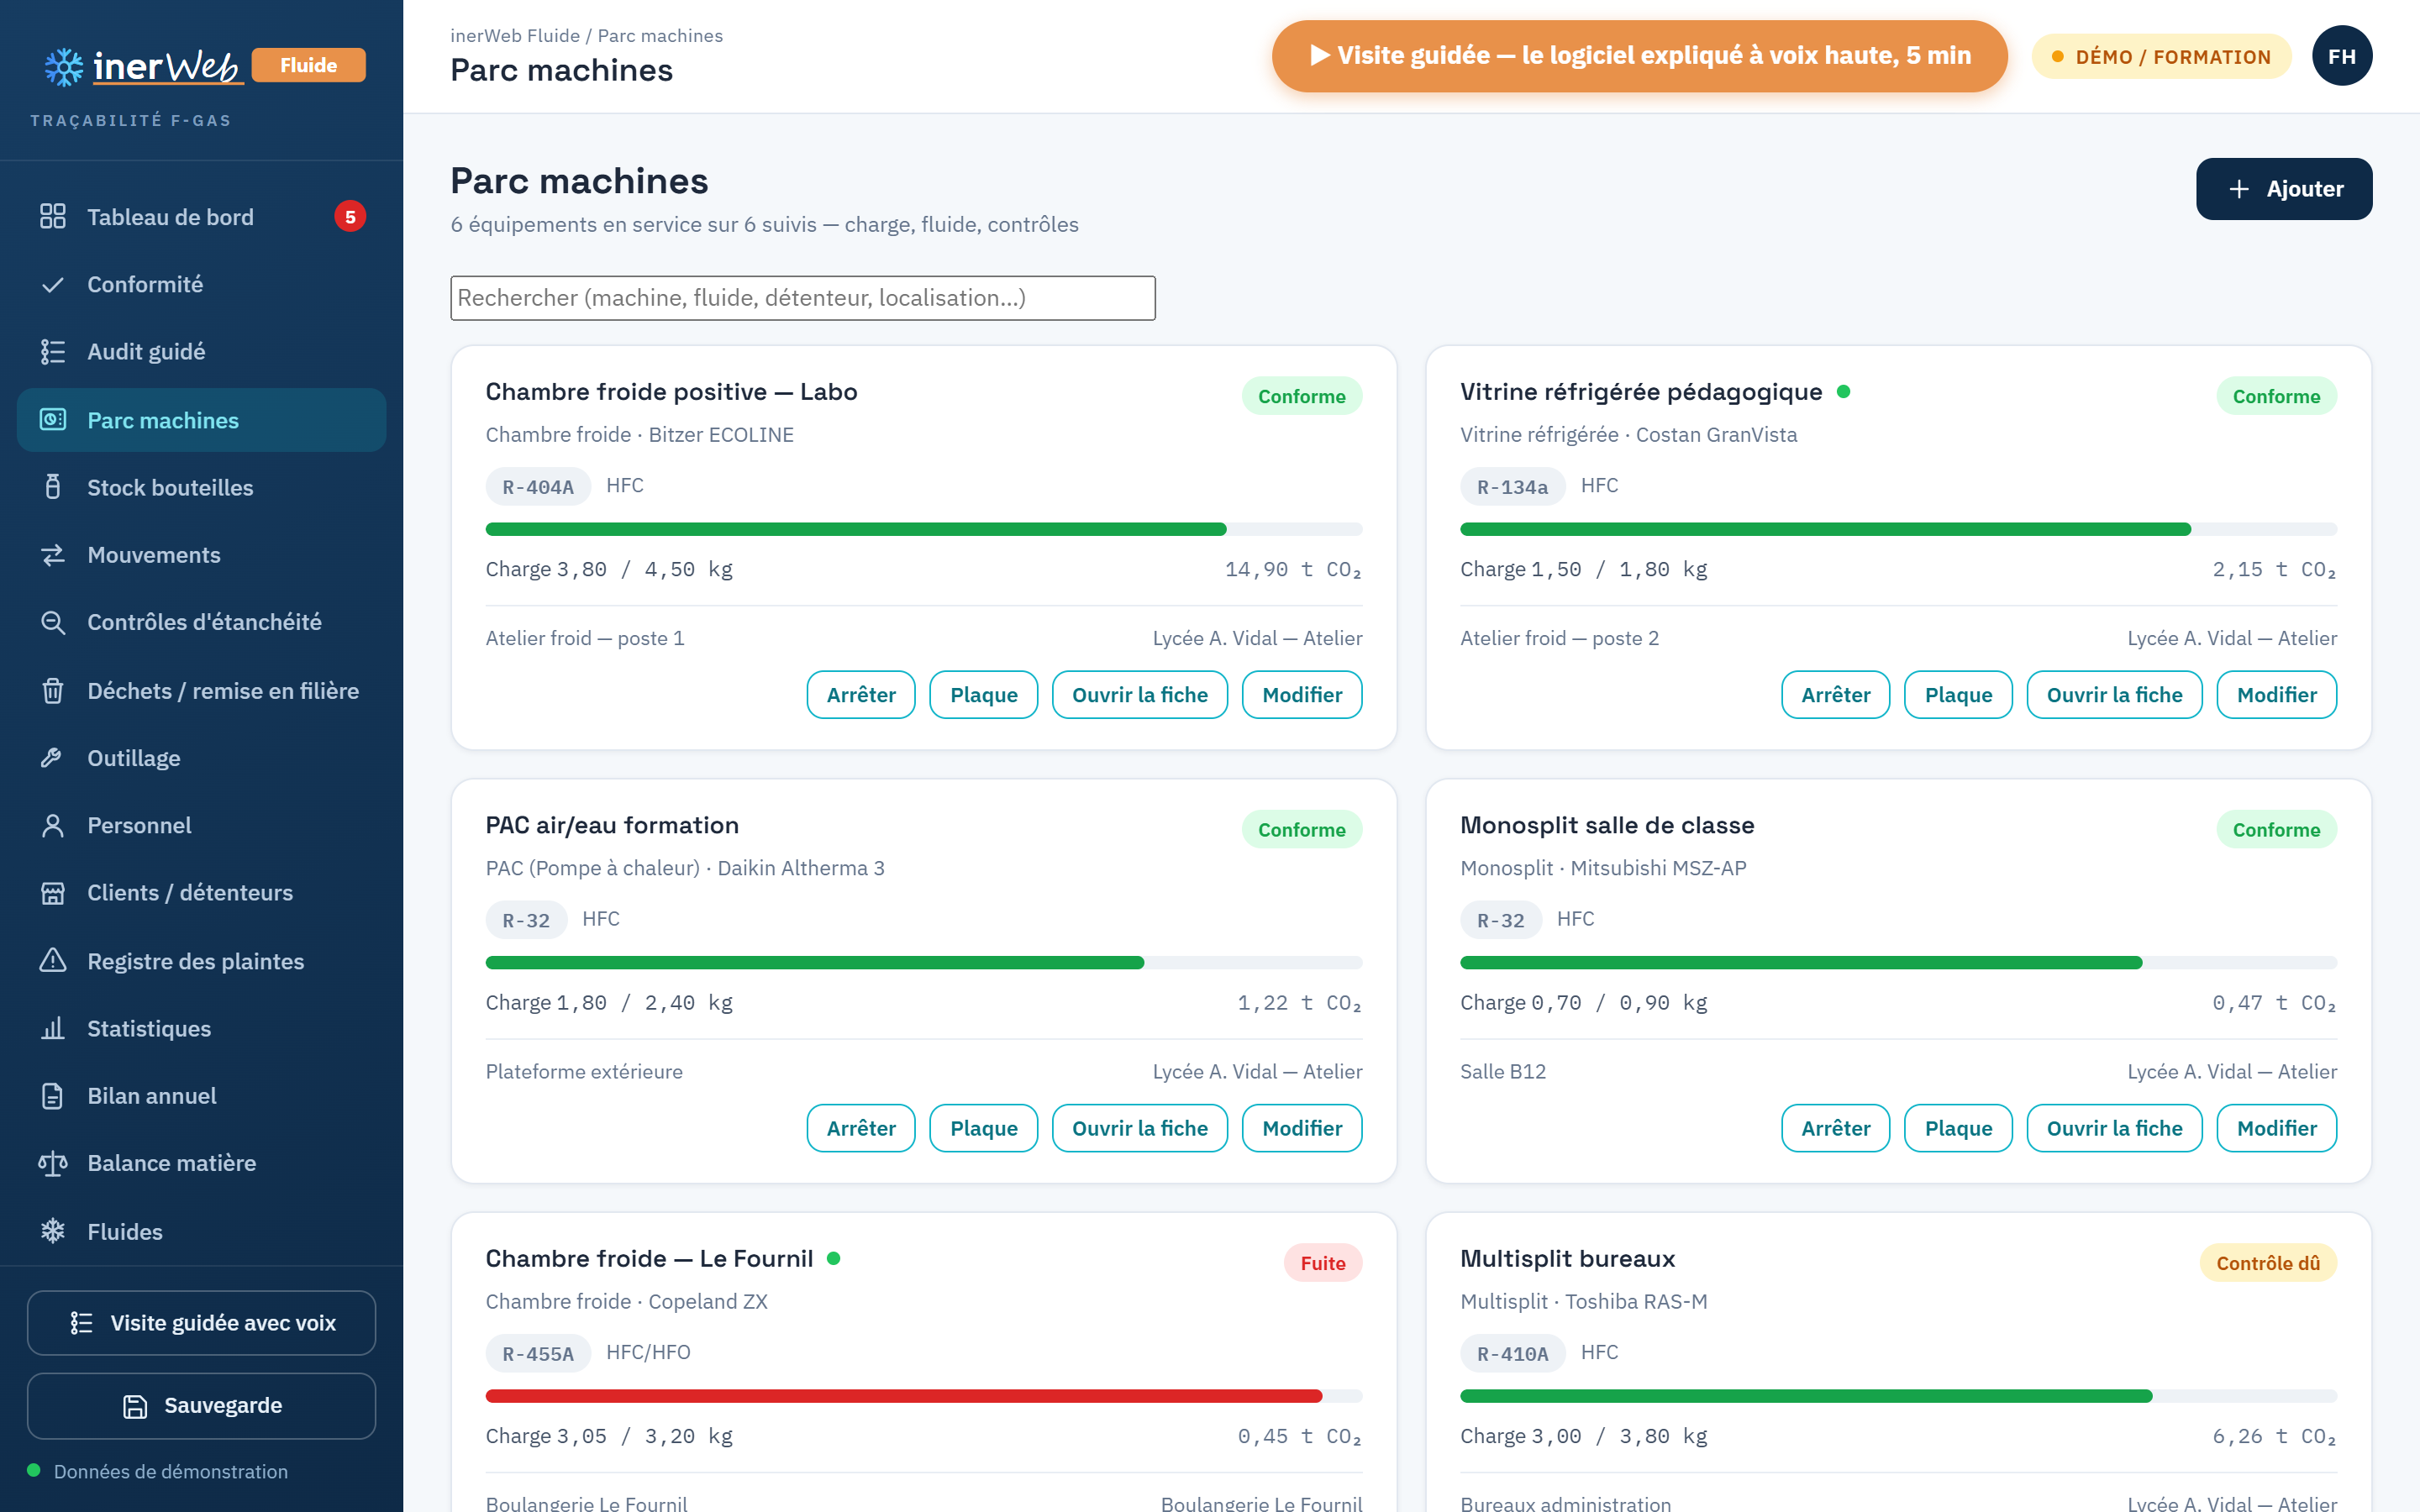Click the "TRAÇABILITÉ F-GAS" sidebar tagline
Viewport: 2420px width, 1512px height.
pyautogui.click(x=131, y=120)
